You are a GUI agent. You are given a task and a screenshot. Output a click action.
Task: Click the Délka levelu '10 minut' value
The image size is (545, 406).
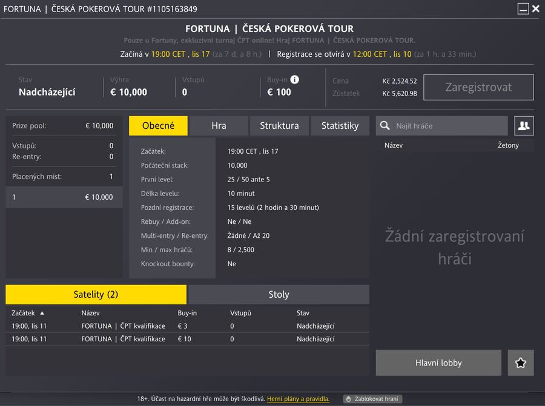(241, 194)
